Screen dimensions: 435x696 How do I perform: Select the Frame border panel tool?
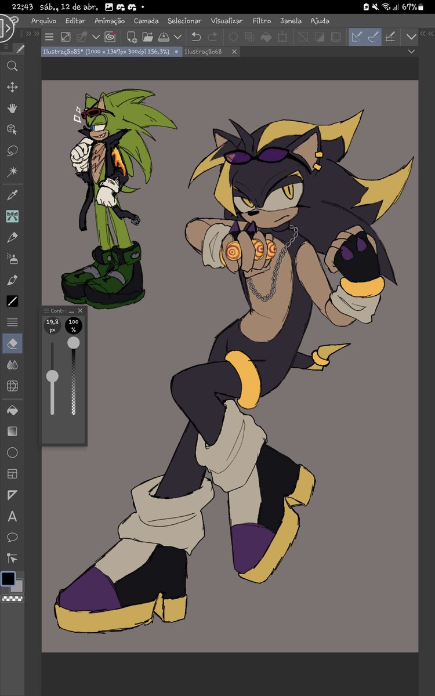[12, 474]
